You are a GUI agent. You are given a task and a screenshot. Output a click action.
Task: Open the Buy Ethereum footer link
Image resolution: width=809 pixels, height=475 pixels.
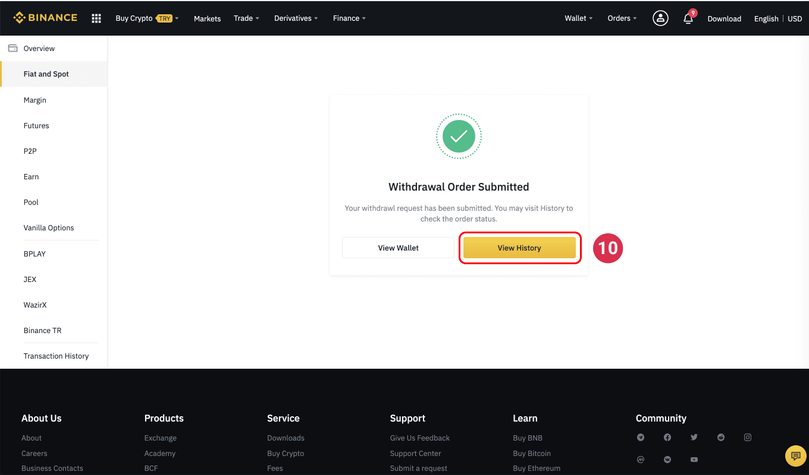coord(537,468)
